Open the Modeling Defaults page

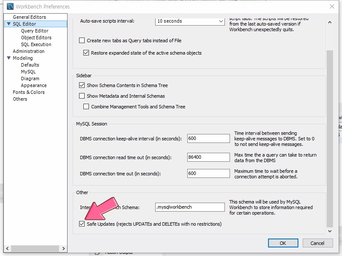(x=30, y=65)
